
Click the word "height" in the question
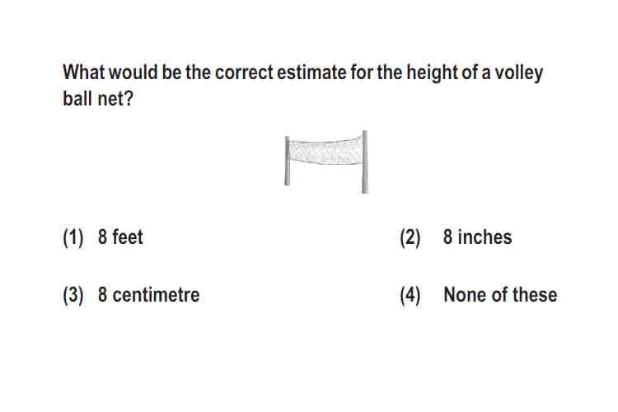[x=433, y=73]
